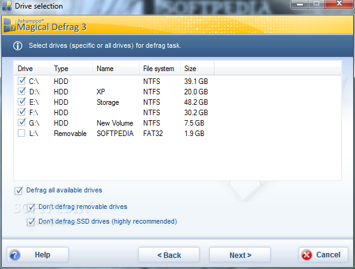This screenshot has width=355, height=269.
Task: Select the SOFTPEDIA drive name
Action: click(115, 134)
